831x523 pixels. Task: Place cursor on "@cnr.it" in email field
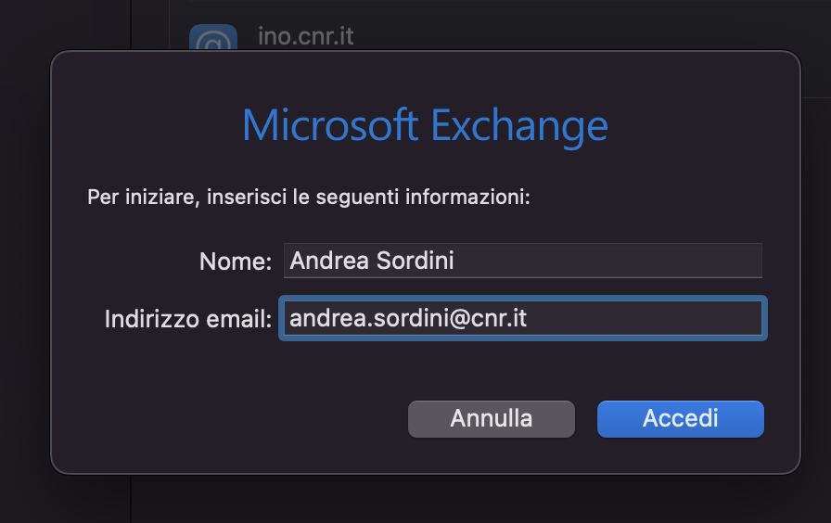pos(488,318)
